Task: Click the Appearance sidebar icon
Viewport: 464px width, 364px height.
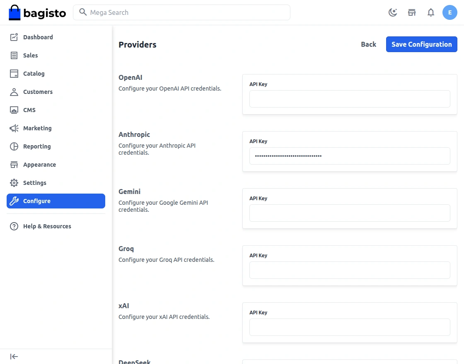Action: [x=14, y=165]
